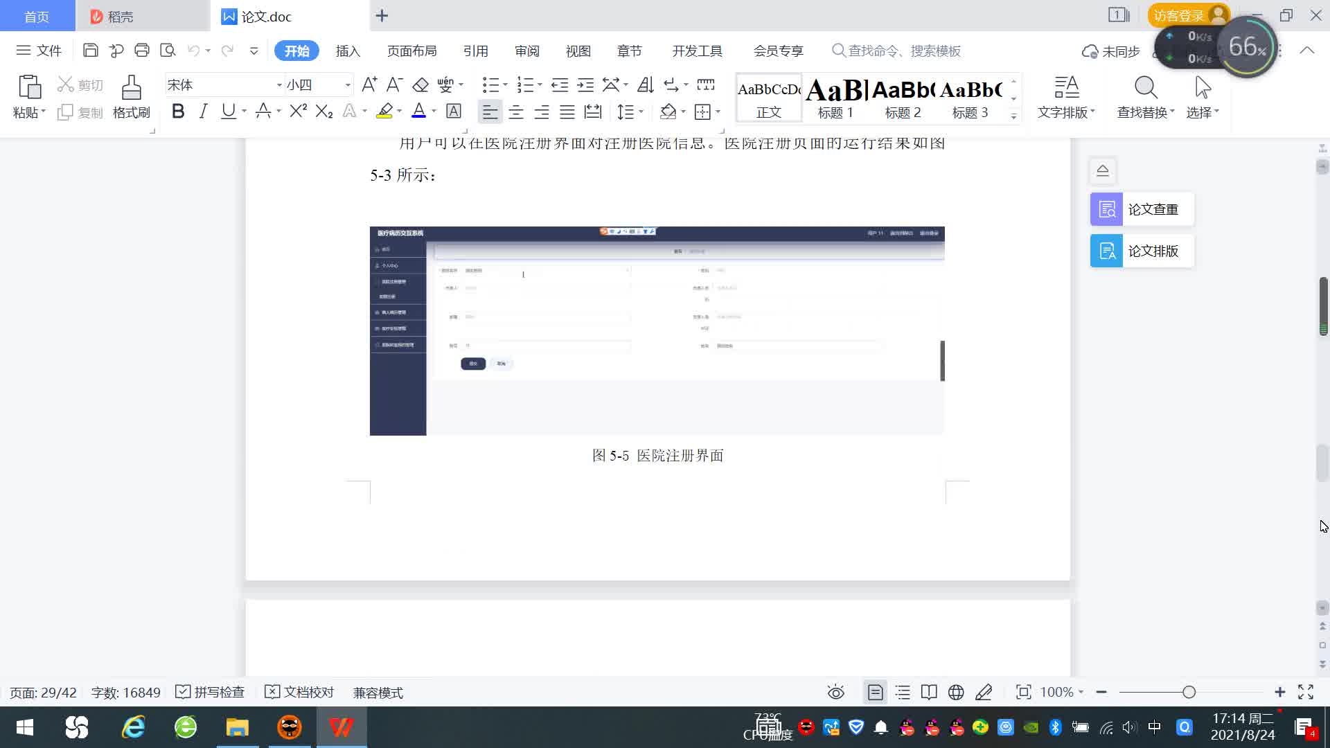This screenshot has height=748, width=1330.
Task: Click the Paste icon
Action: (x=29, y=88)
